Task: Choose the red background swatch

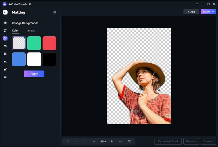Action: point(50,43)
